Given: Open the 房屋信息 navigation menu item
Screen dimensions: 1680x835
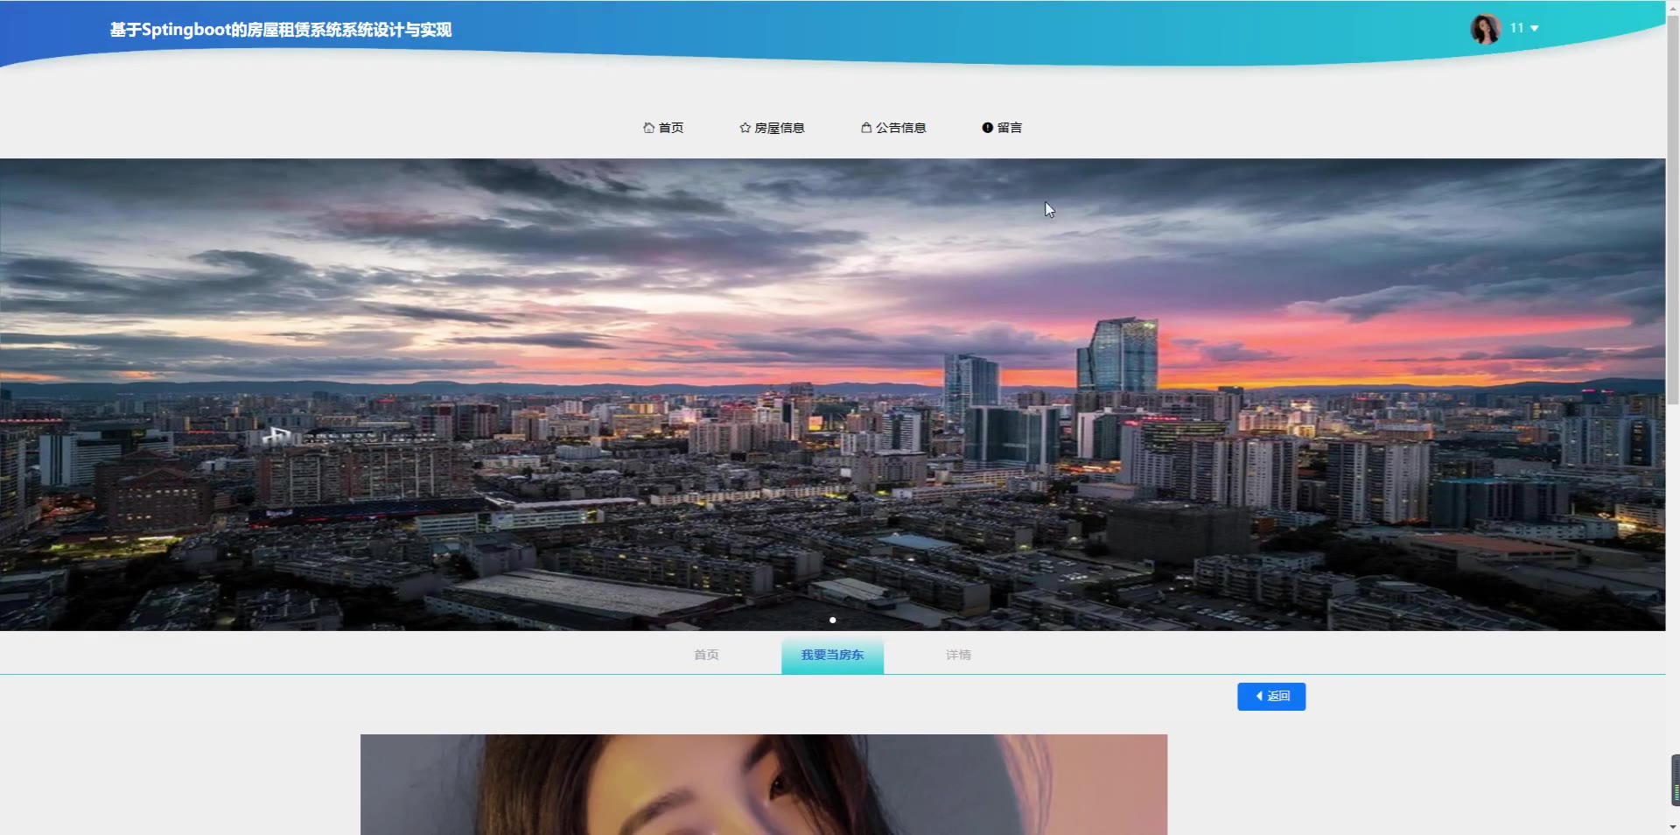Looking at the screenshot, I should click(x=772, y=128).
